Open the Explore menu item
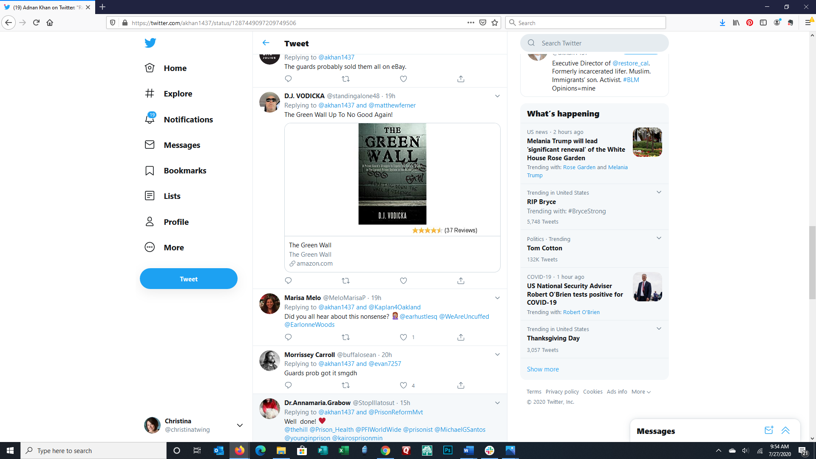The width and height of the screenshot is (816, 459). 178,93
